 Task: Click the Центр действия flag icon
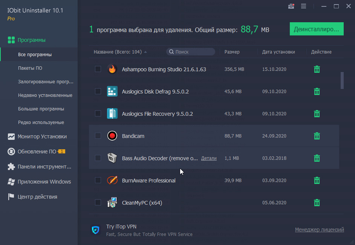11,196
